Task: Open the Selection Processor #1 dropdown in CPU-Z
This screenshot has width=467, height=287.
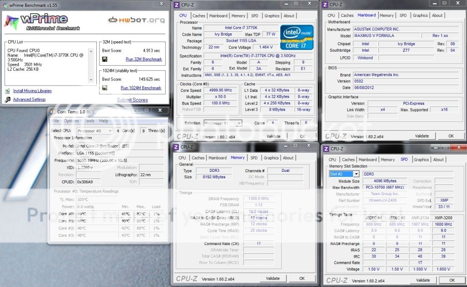Action: coord(223,123)
